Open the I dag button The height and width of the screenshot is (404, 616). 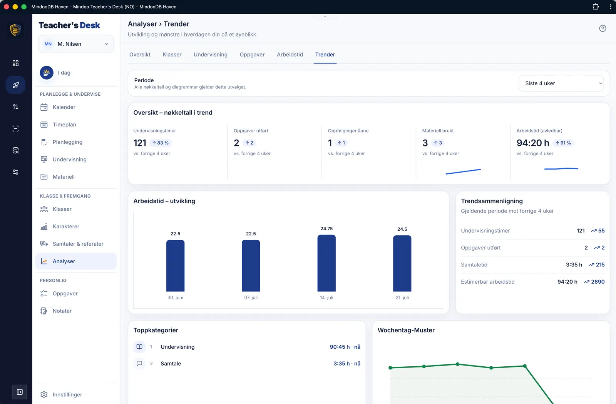pyautogui.click(x=56, y=73)
